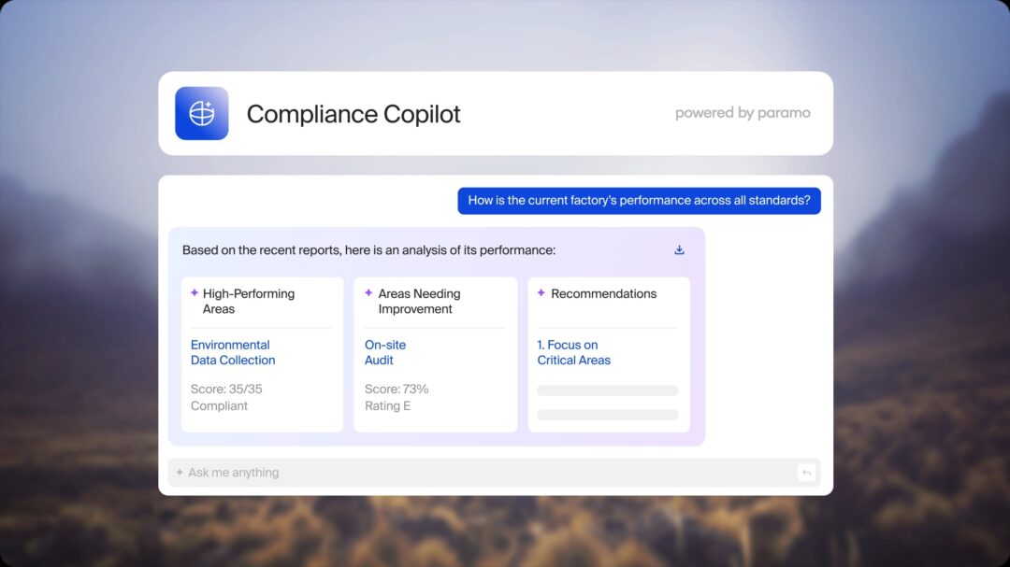The image size is (1010, 567).
Task: Select the blue user question message bubble
Action: tap(639, 201)
